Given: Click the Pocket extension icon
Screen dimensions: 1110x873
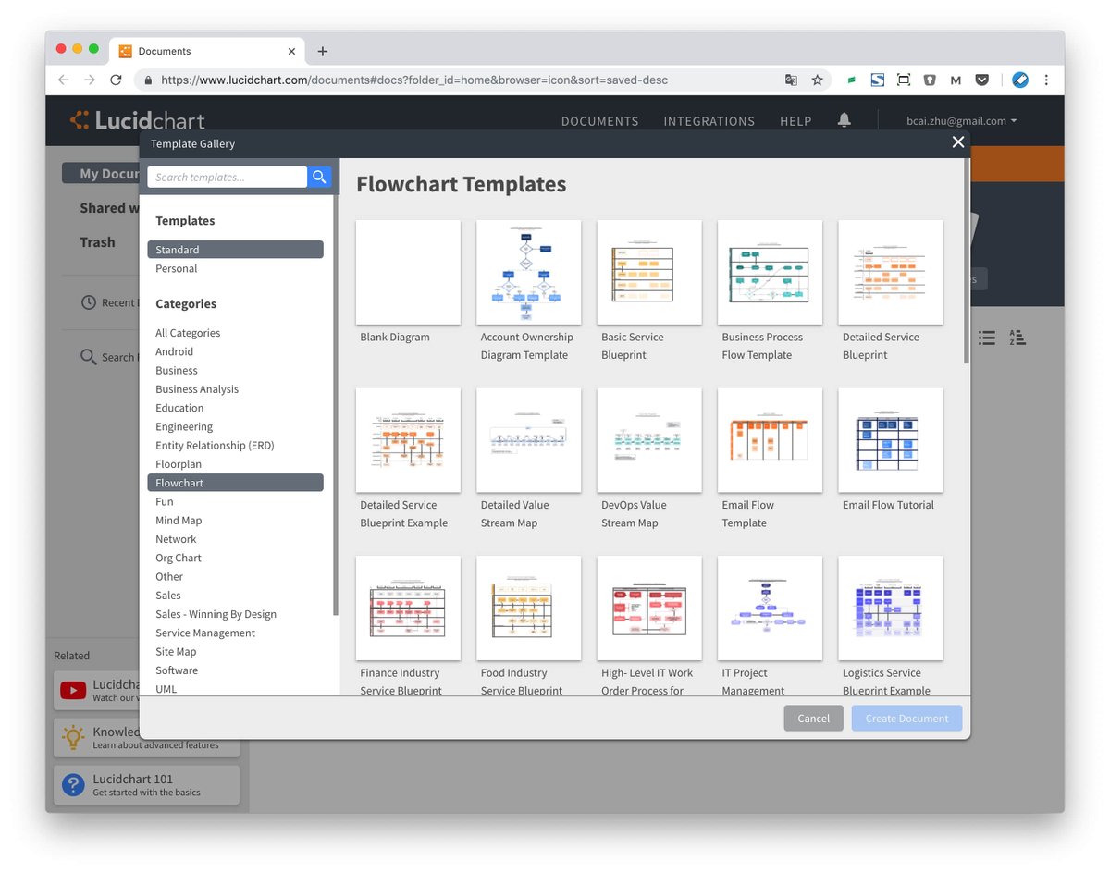Looking at the screenshot, I should coord(981,80).
